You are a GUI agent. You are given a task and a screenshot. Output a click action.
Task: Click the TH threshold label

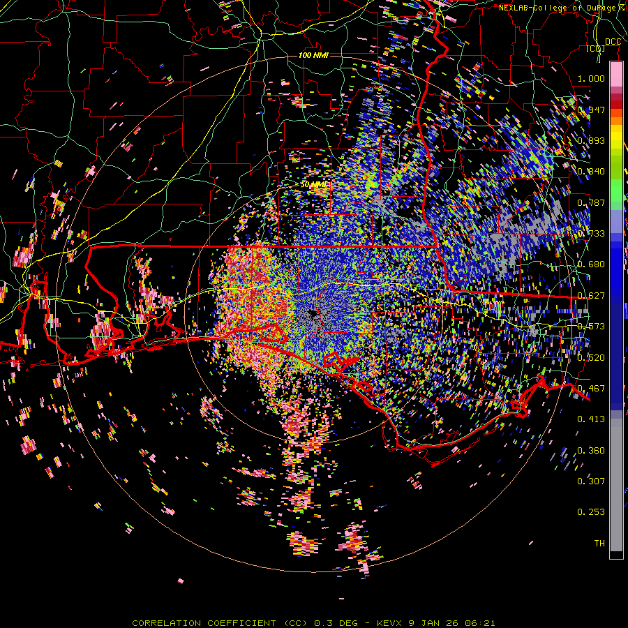(x=599, y=543)
